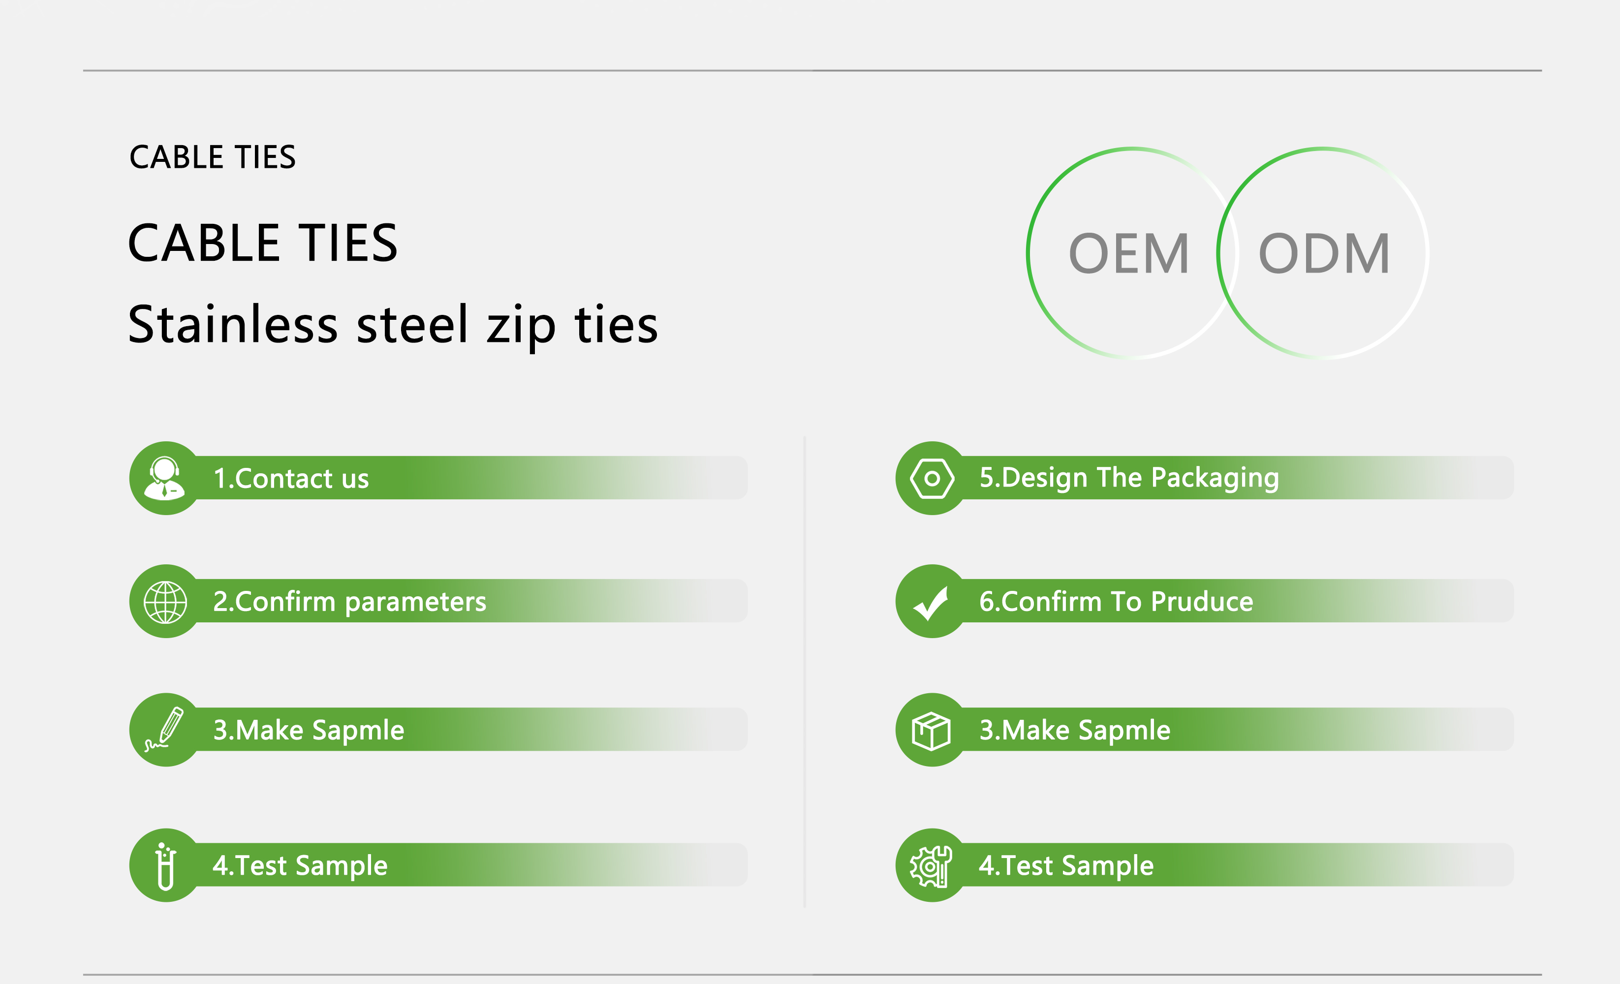The width and height of the screenshot is (1620, 984).
Task: Open the 6.Confirm To Pruduce step
Action: click(x=1205, y=601)
